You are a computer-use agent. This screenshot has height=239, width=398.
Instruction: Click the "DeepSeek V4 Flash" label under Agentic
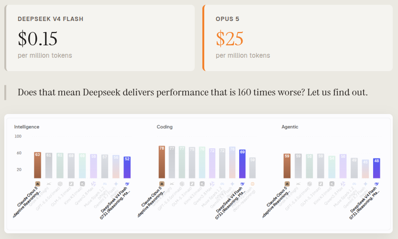coord(364,200)
